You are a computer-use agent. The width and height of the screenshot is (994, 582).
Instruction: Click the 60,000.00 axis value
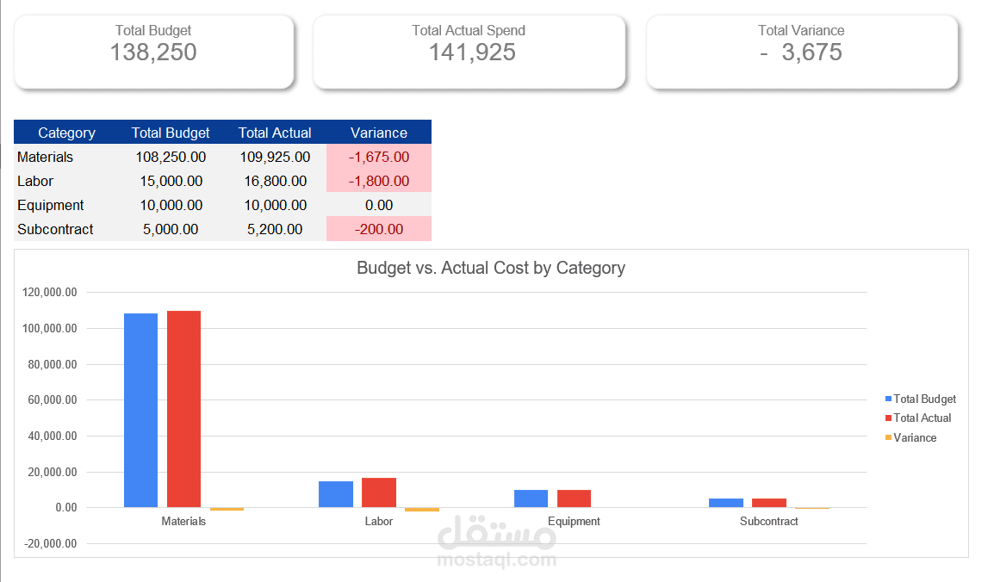click(x=53, y=399)
